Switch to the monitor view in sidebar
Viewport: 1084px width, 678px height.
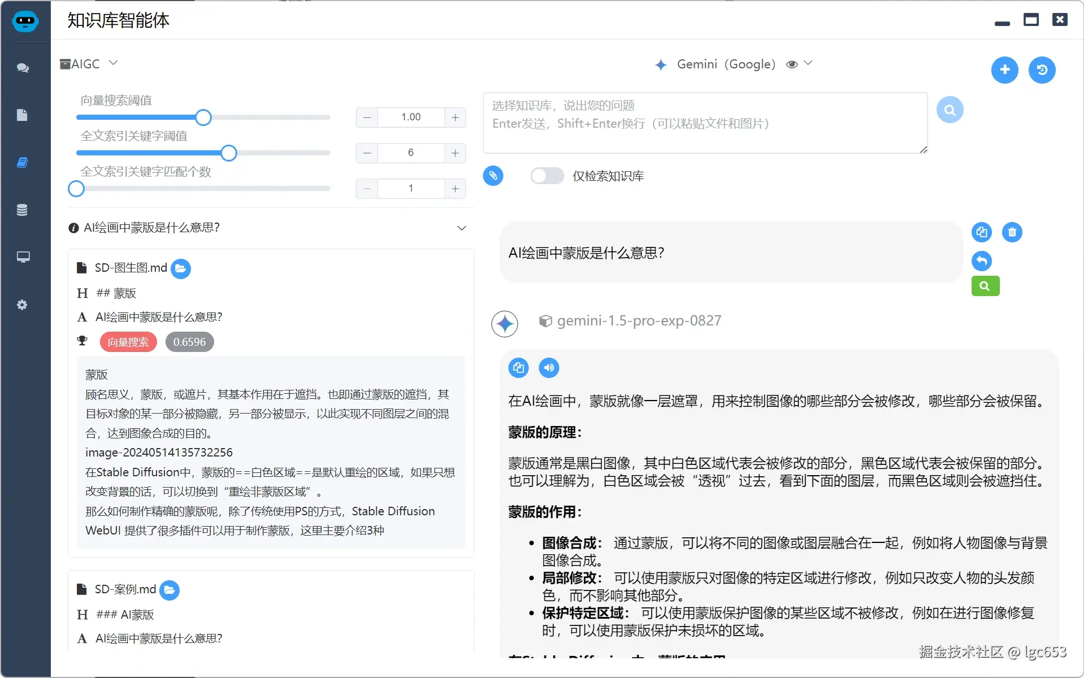tap(23, 258)
